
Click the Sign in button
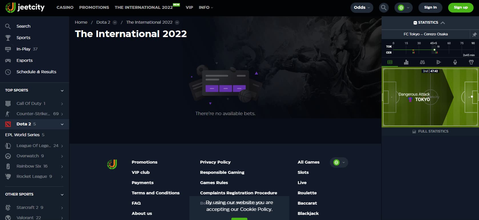point(430,8)
